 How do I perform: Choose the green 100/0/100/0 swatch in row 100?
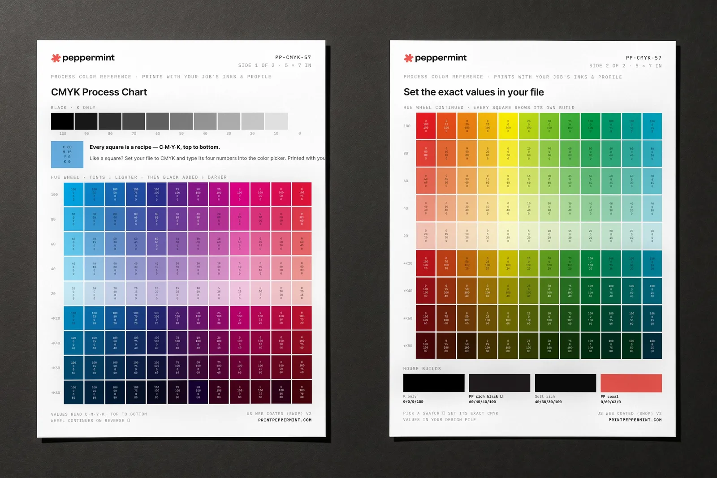click(x=591, y=126)
